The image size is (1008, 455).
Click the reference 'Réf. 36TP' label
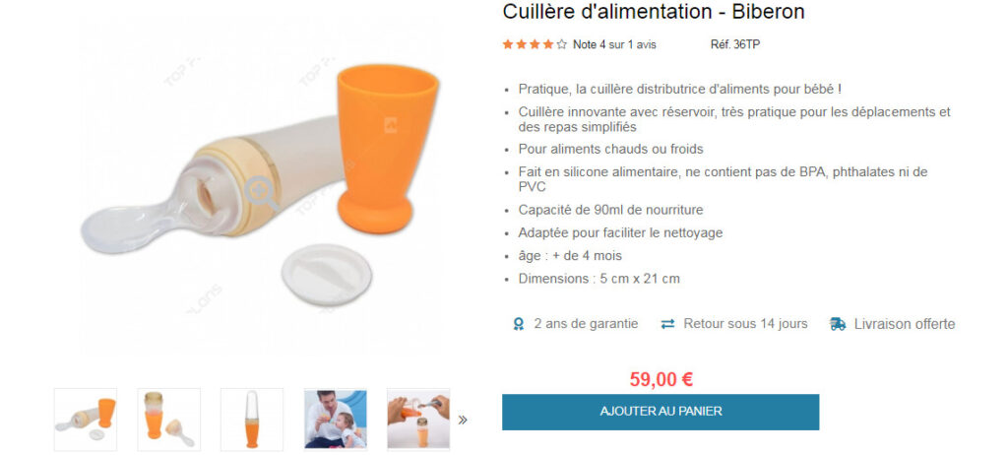pos(735,44)
